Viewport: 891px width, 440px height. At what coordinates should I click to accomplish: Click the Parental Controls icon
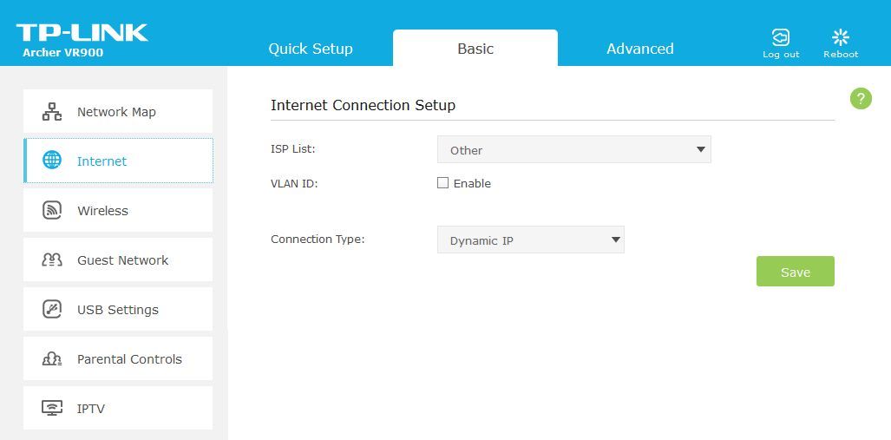click(52, 358)
